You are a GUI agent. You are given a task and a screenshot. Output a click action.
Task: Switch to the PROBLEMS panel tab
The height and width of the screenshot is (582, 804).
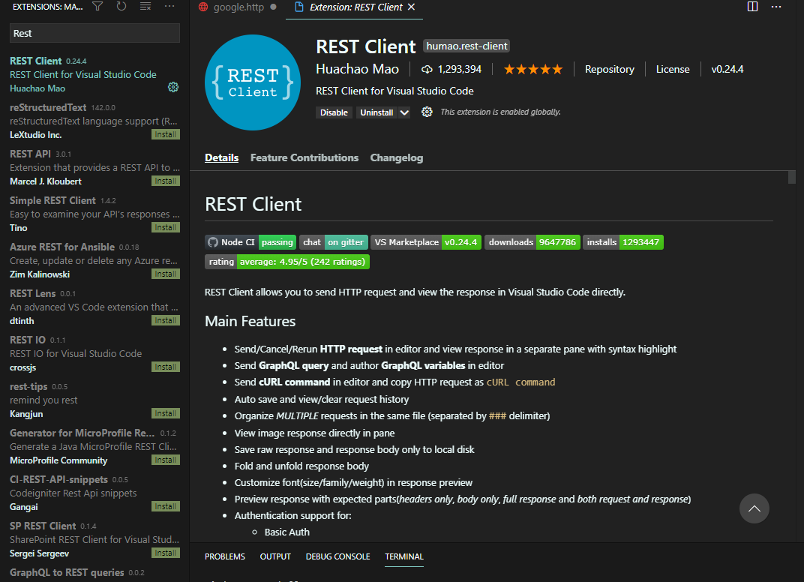(x=224, y=556)
